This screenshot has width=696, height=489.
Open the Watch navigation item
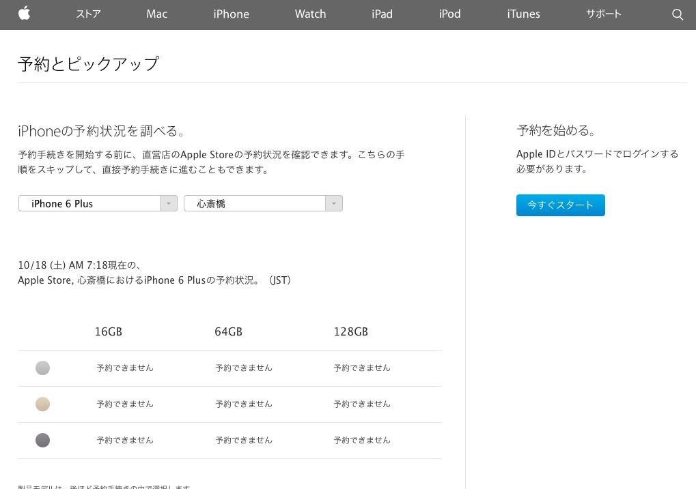[310, 14]
